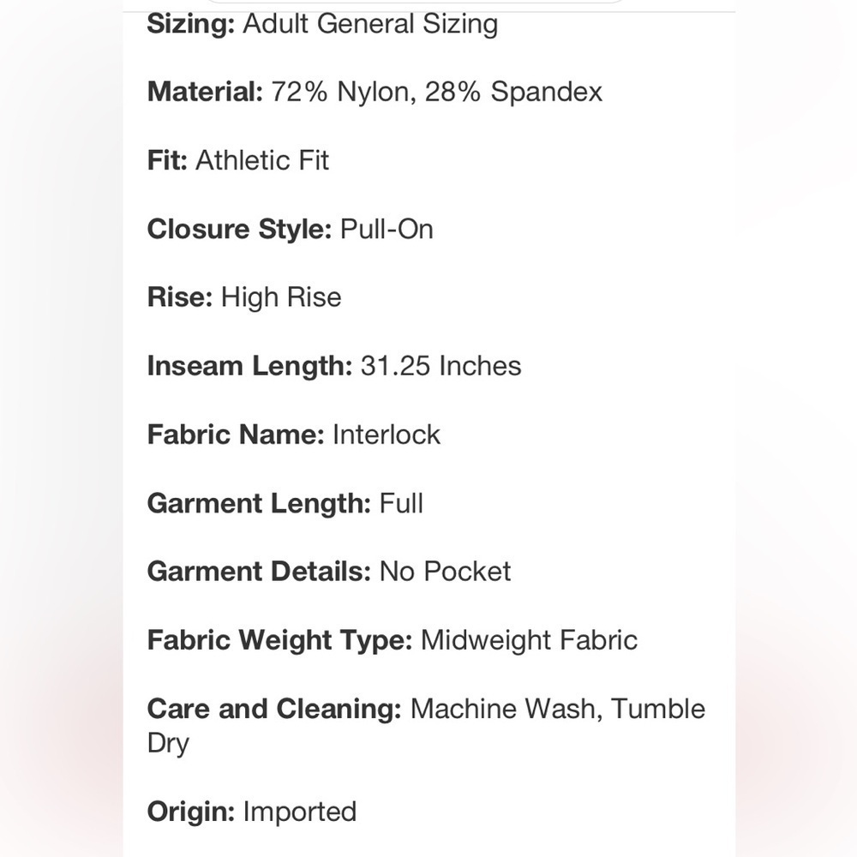
Task: Select the Midweight Fabric value
Action: (x=529, y=640)
